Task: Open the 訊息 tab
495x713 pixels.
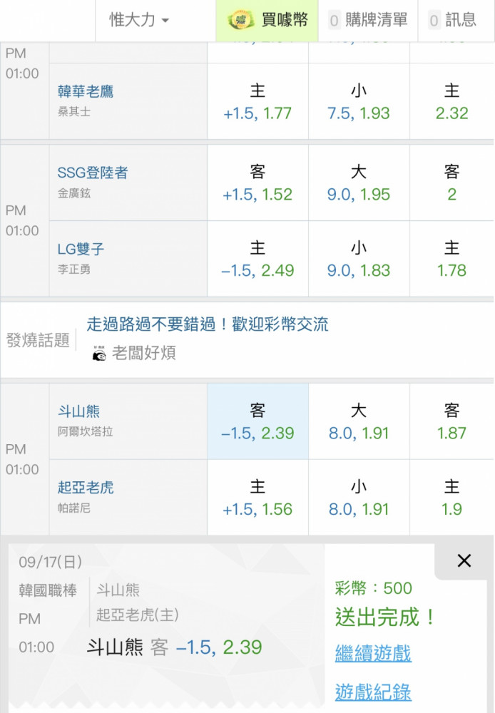Action: pyautogui.click(x=452, y=20)
